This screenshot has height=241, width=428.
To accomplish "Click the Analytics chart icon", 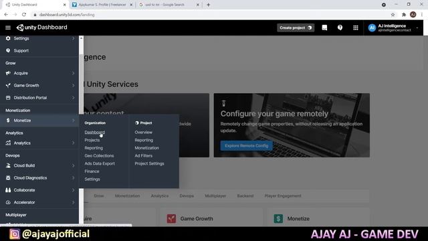I will 8,143.
